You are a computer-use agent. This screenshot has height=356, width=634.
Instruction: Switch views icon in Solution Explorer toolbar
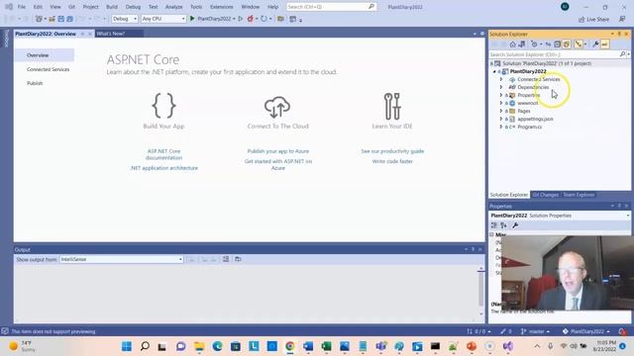[x=522, y=44]
